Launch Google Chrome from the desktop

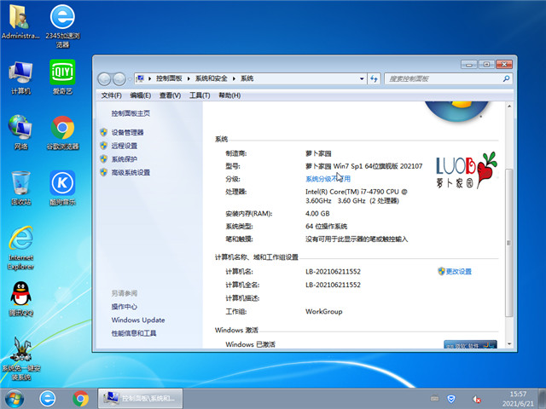[62, 132]
